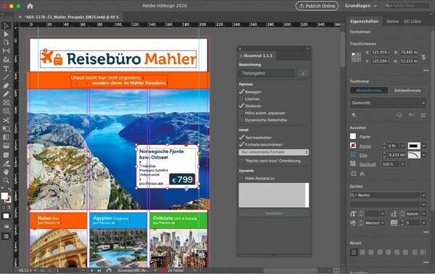Enable Höhe autom. anpassen checkbox
Image resolution: width=435 pixels, height=274 pixels.
pyautogui.click(x=241, y=113)
